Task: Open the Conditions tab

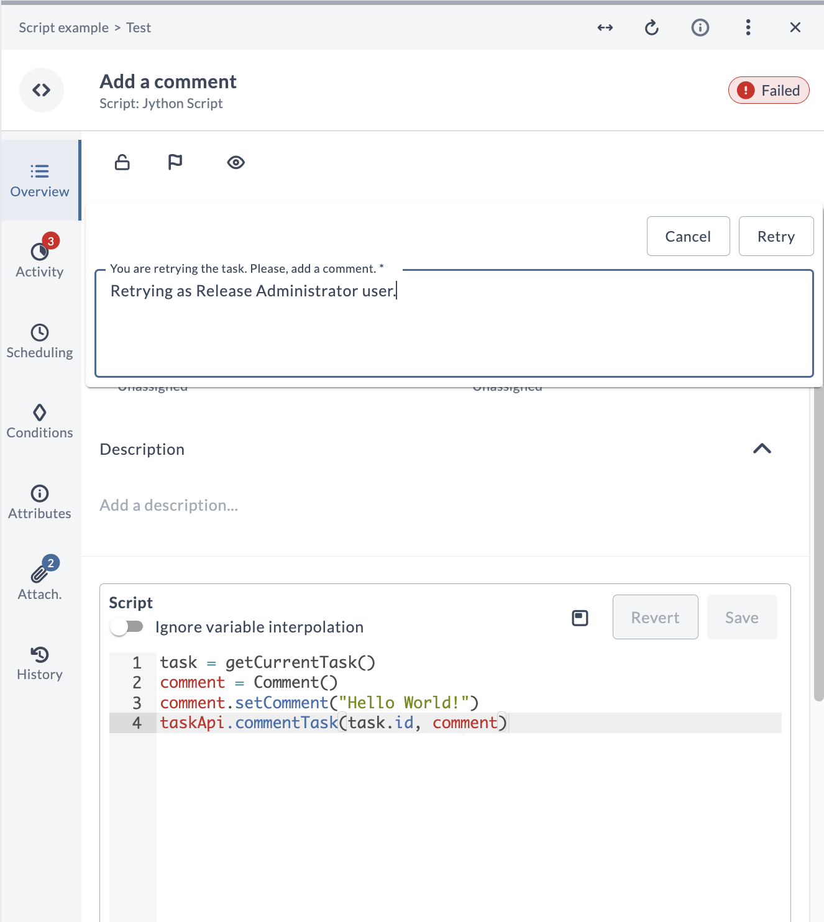Action: 40,421
